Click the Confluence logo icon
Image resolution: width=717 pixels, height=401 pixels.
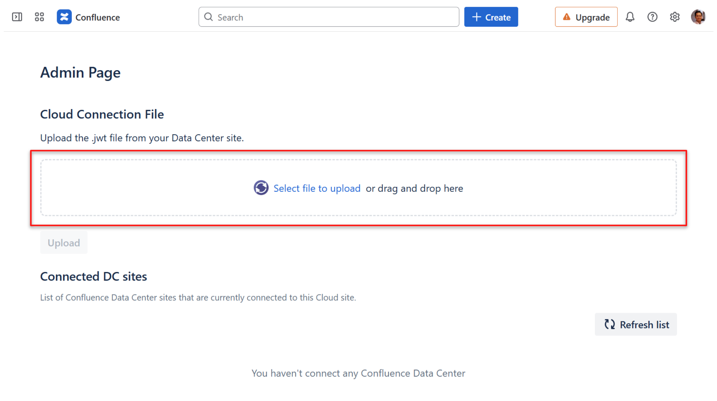(x=64, y=17)
